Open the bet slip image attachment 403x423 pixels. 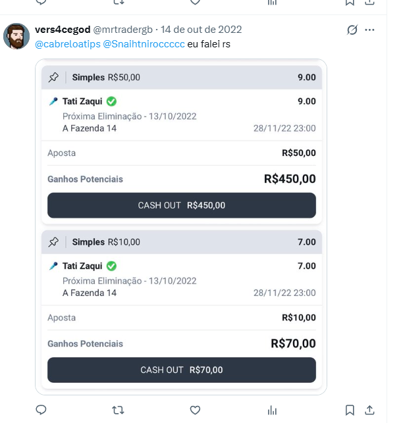[181, 227]
